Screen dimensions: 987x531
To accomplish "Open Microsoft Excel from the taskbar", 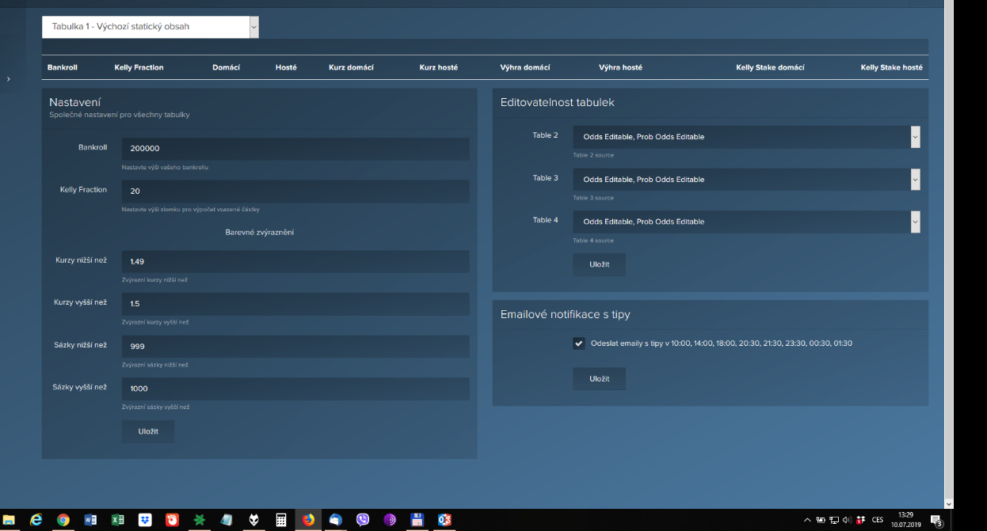I will pyautogui.click(x=117, y=520).
